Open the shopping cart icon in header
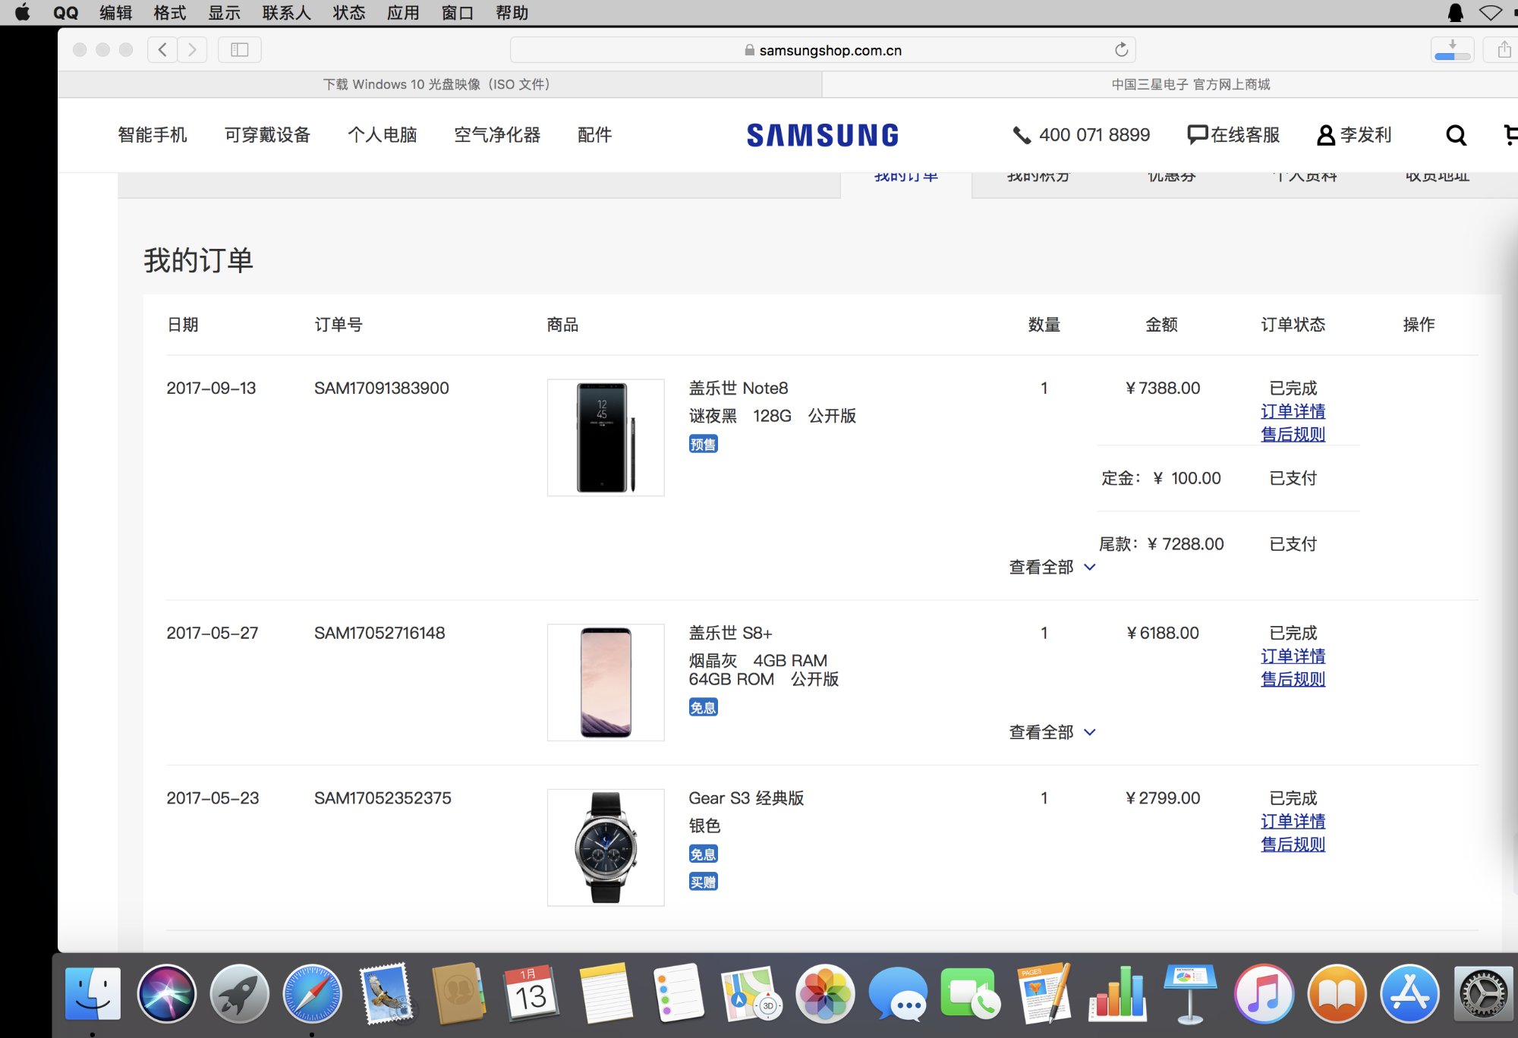Screen dimensions: 1518x1038 pos(1510,135)
